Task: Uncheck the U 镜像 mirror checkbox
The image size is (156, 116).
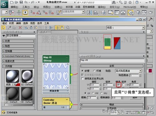Action: [119, 85]
